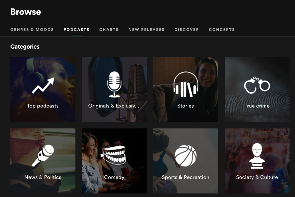This screenshot has width=295, height=197.
Task: Click the chattering teeth Comedy icon
Action: coord(114,155)
